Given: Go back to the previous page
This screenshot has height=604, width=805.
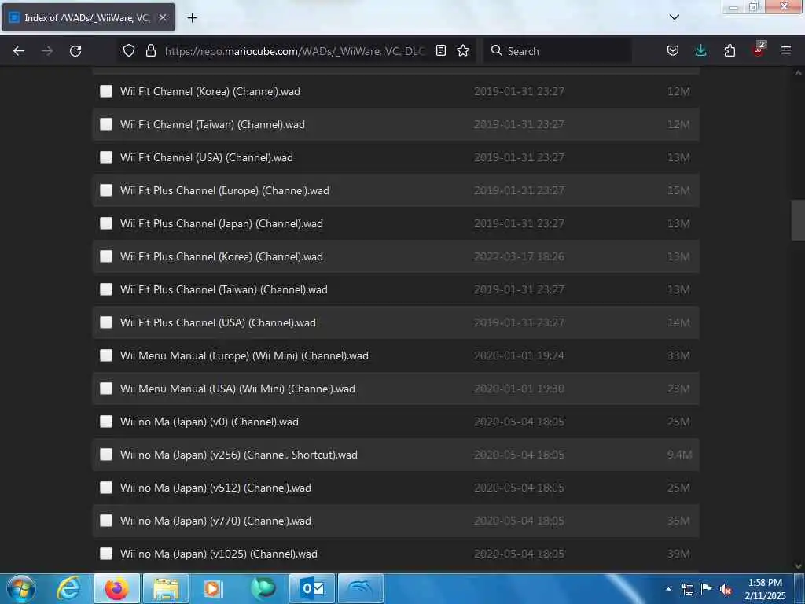Looking at the screenshot, I should click(x=19, y=51).
